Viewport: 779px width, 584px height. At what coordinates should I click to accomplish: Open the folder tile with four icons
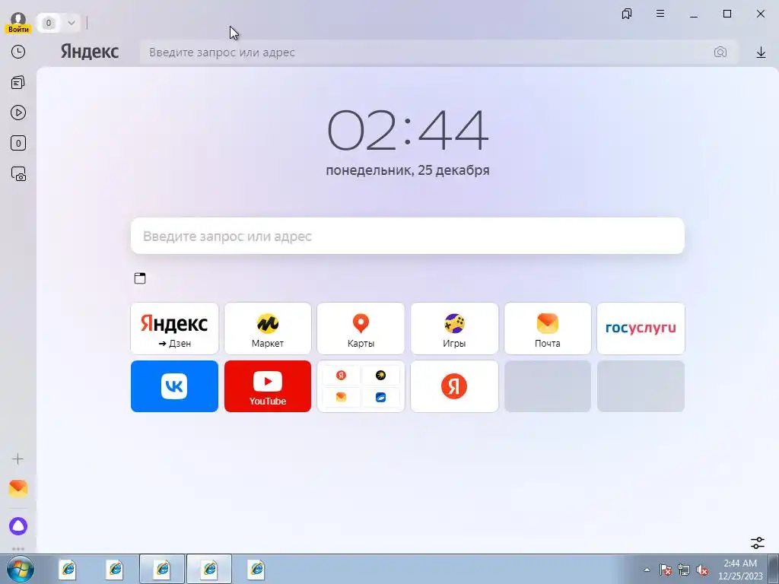(x=361, y=386)
